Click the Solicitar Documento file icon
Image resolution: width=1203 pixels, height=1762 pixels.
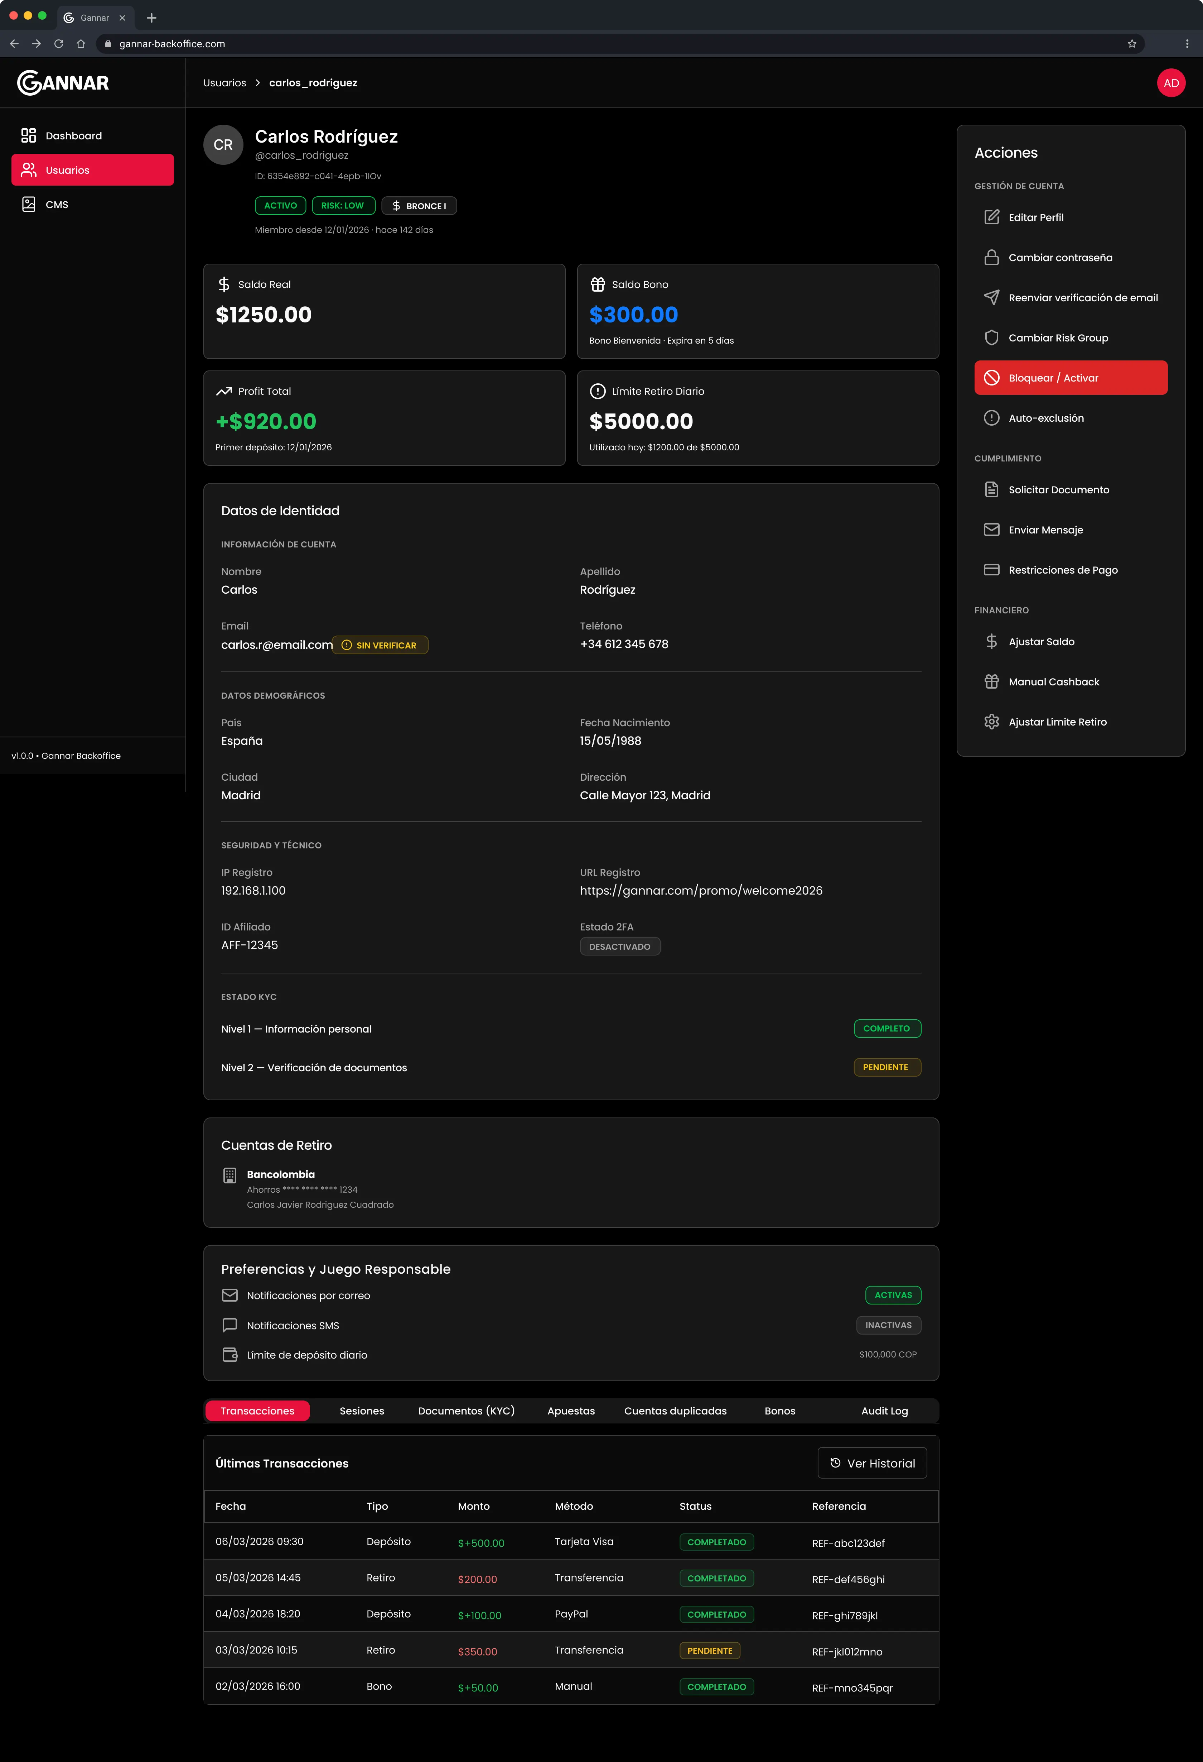coord(991,490)
